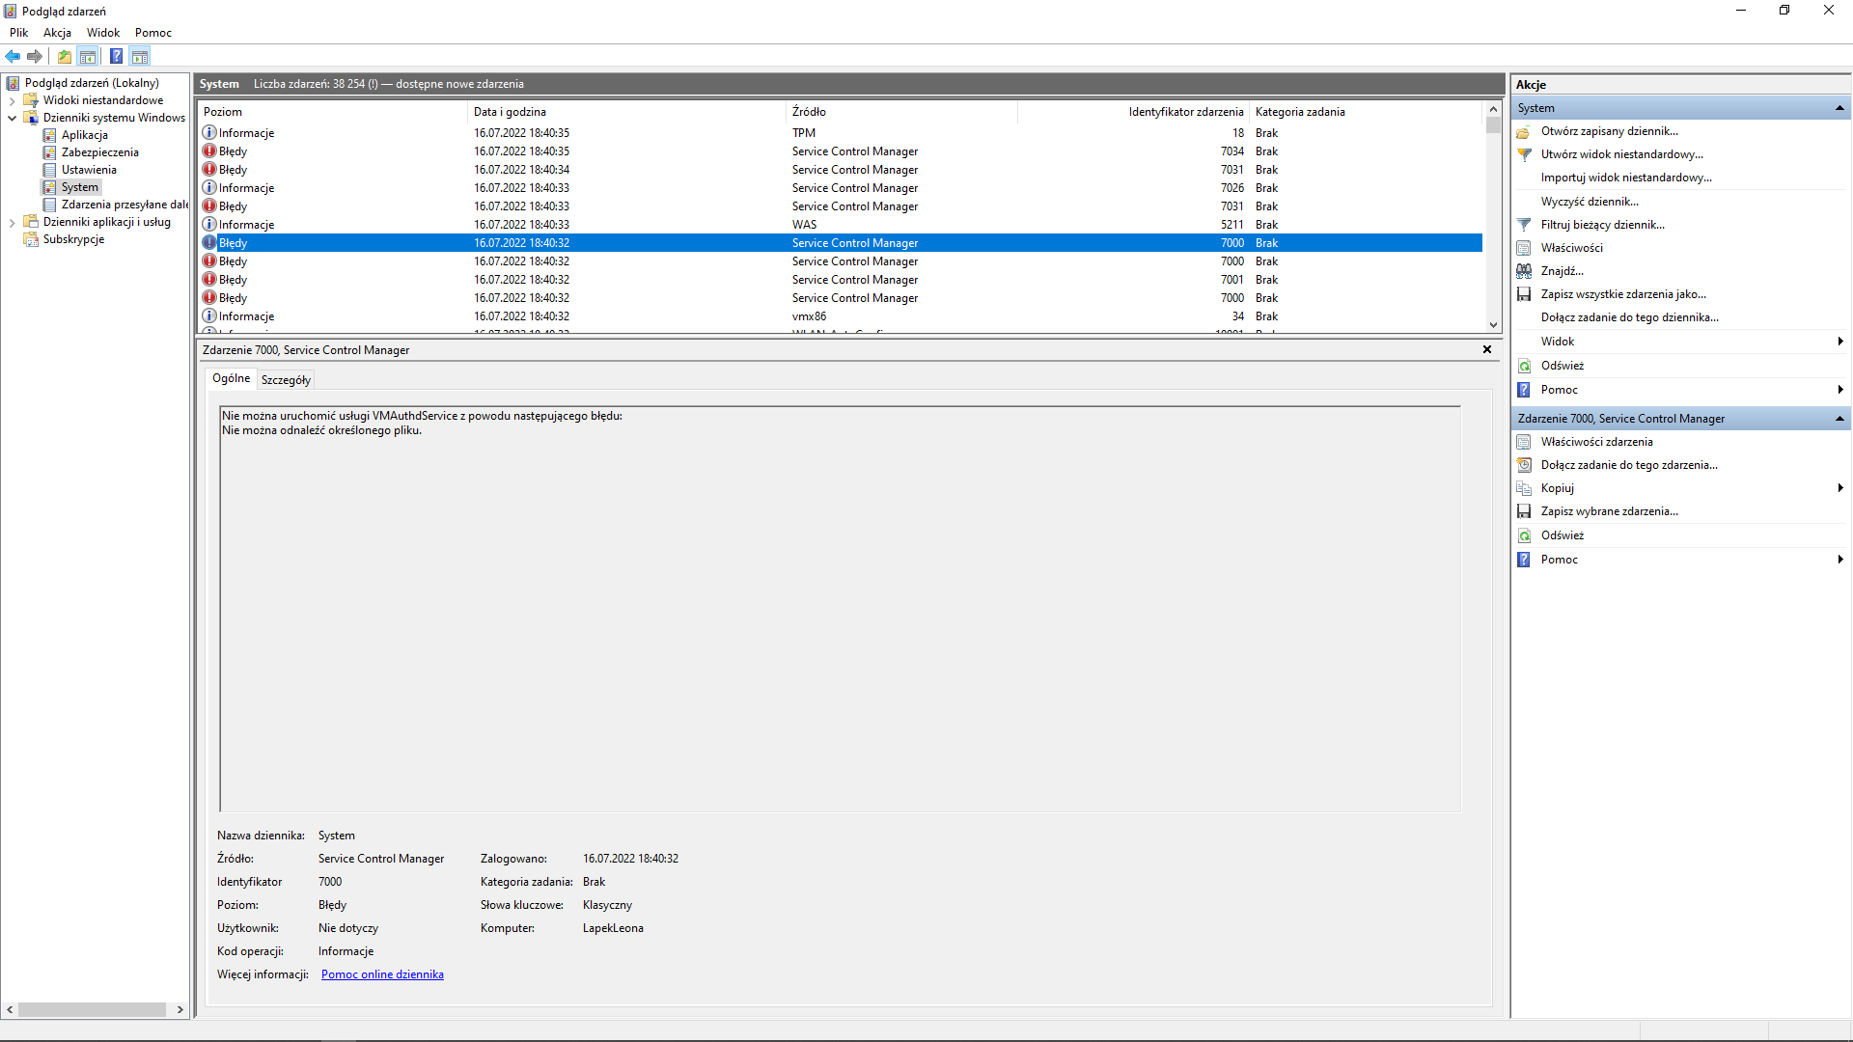Click the Back arrow toolbar icon

(13, 56)
